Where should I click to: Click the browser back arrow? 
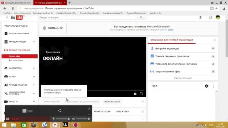5,9
